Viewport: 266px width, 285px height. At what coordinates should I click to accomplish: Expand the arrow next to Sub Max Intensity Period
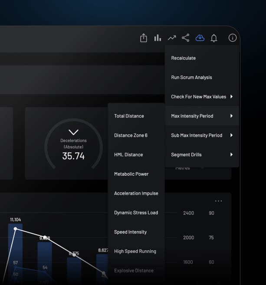[231, 135]
